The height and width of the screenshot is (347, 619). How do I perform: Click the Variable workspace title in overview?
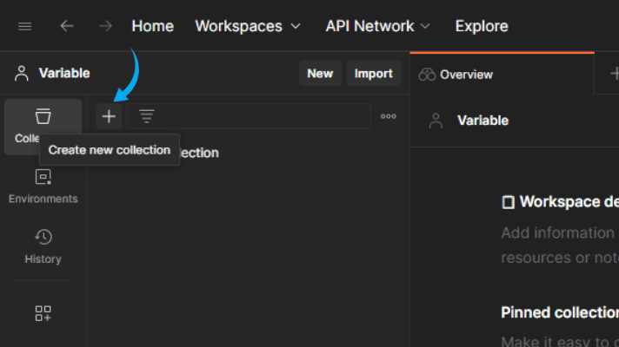point(483,121)
